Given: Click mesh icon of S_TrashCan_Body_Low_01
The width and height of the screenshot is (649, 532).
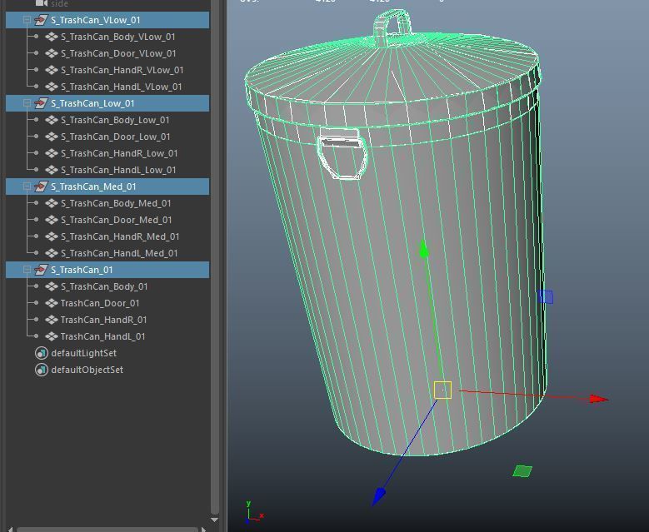Looking at the screenshot, I should click(x=52, y=120).
